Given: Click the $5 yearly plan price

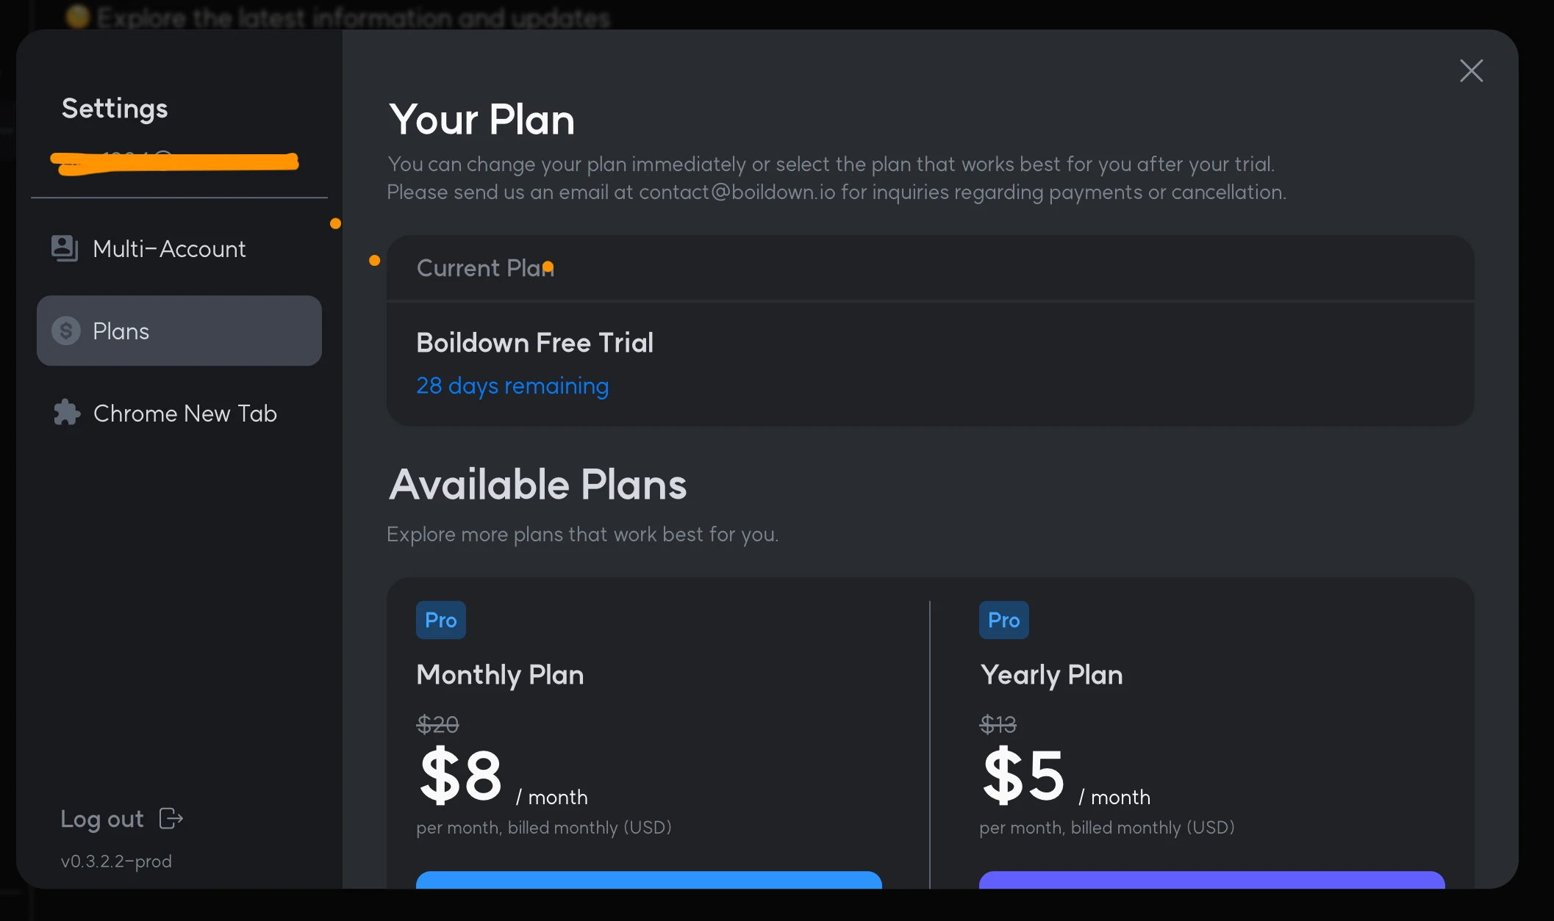Looking at the screenshot, I should click(1024, 776).
